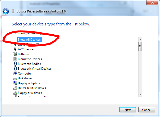Viewport: 160px width, 117px height.
Task: Select DVD/CD-ROM drives entry
Action: 32,88
